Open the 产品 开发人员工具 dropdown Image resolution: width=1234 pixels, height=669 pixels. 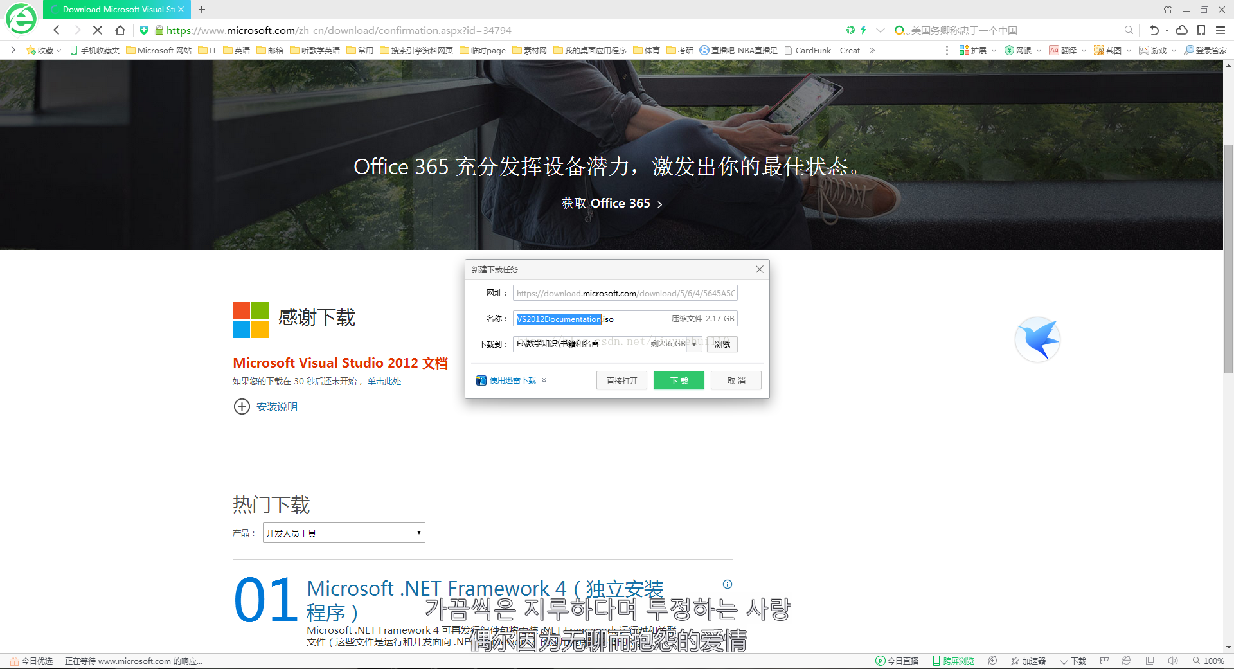[344, 533]
